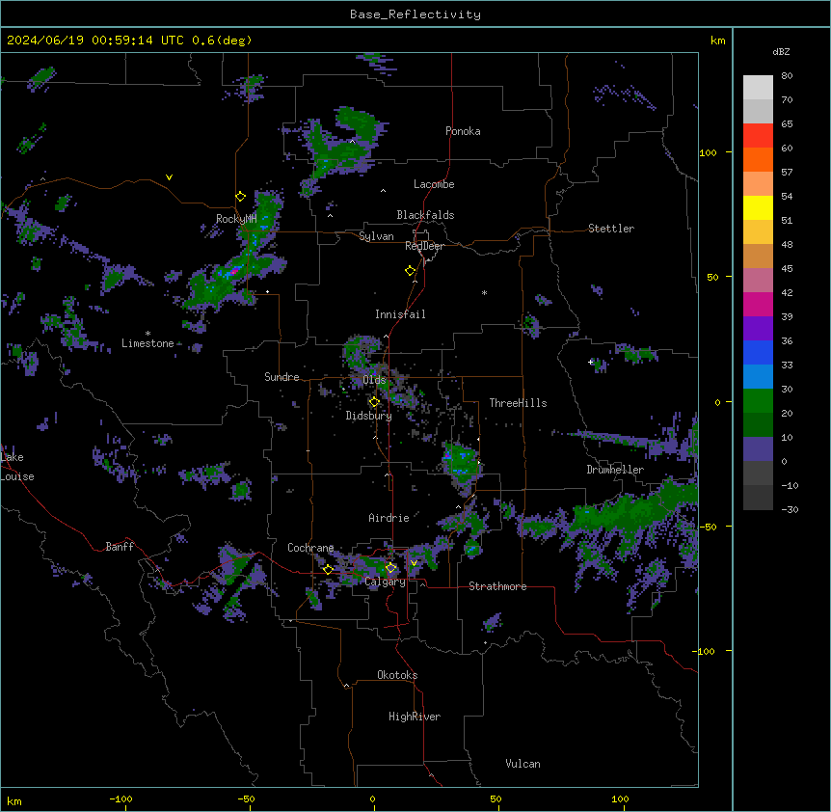Screen dimensions: 831x812
Task: Click the Blackfalds city label
Action: 425,215
